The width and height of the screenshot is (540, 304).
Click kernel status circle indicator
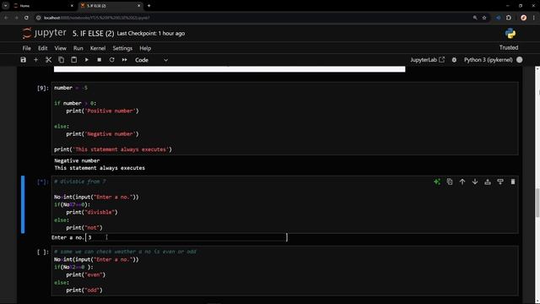point(520,60)
